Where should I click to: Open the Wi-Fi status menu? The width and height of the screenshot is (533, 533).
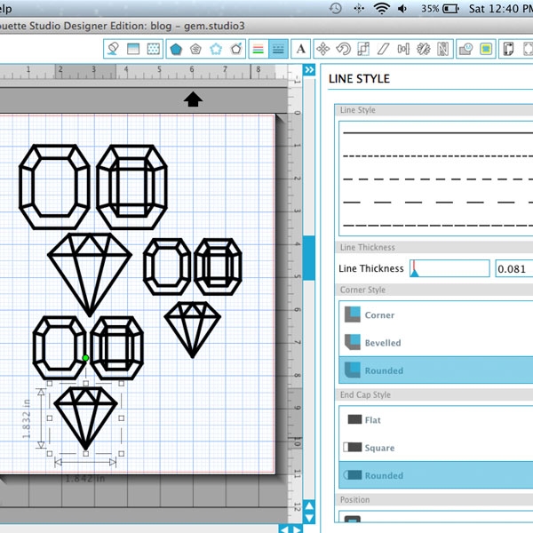pos(381,8)
